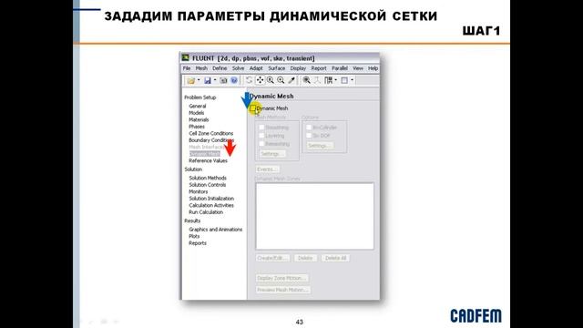Click the blue help icon in toolbar
The height and width of the screenshot is (328, 583).
point(234,80)
